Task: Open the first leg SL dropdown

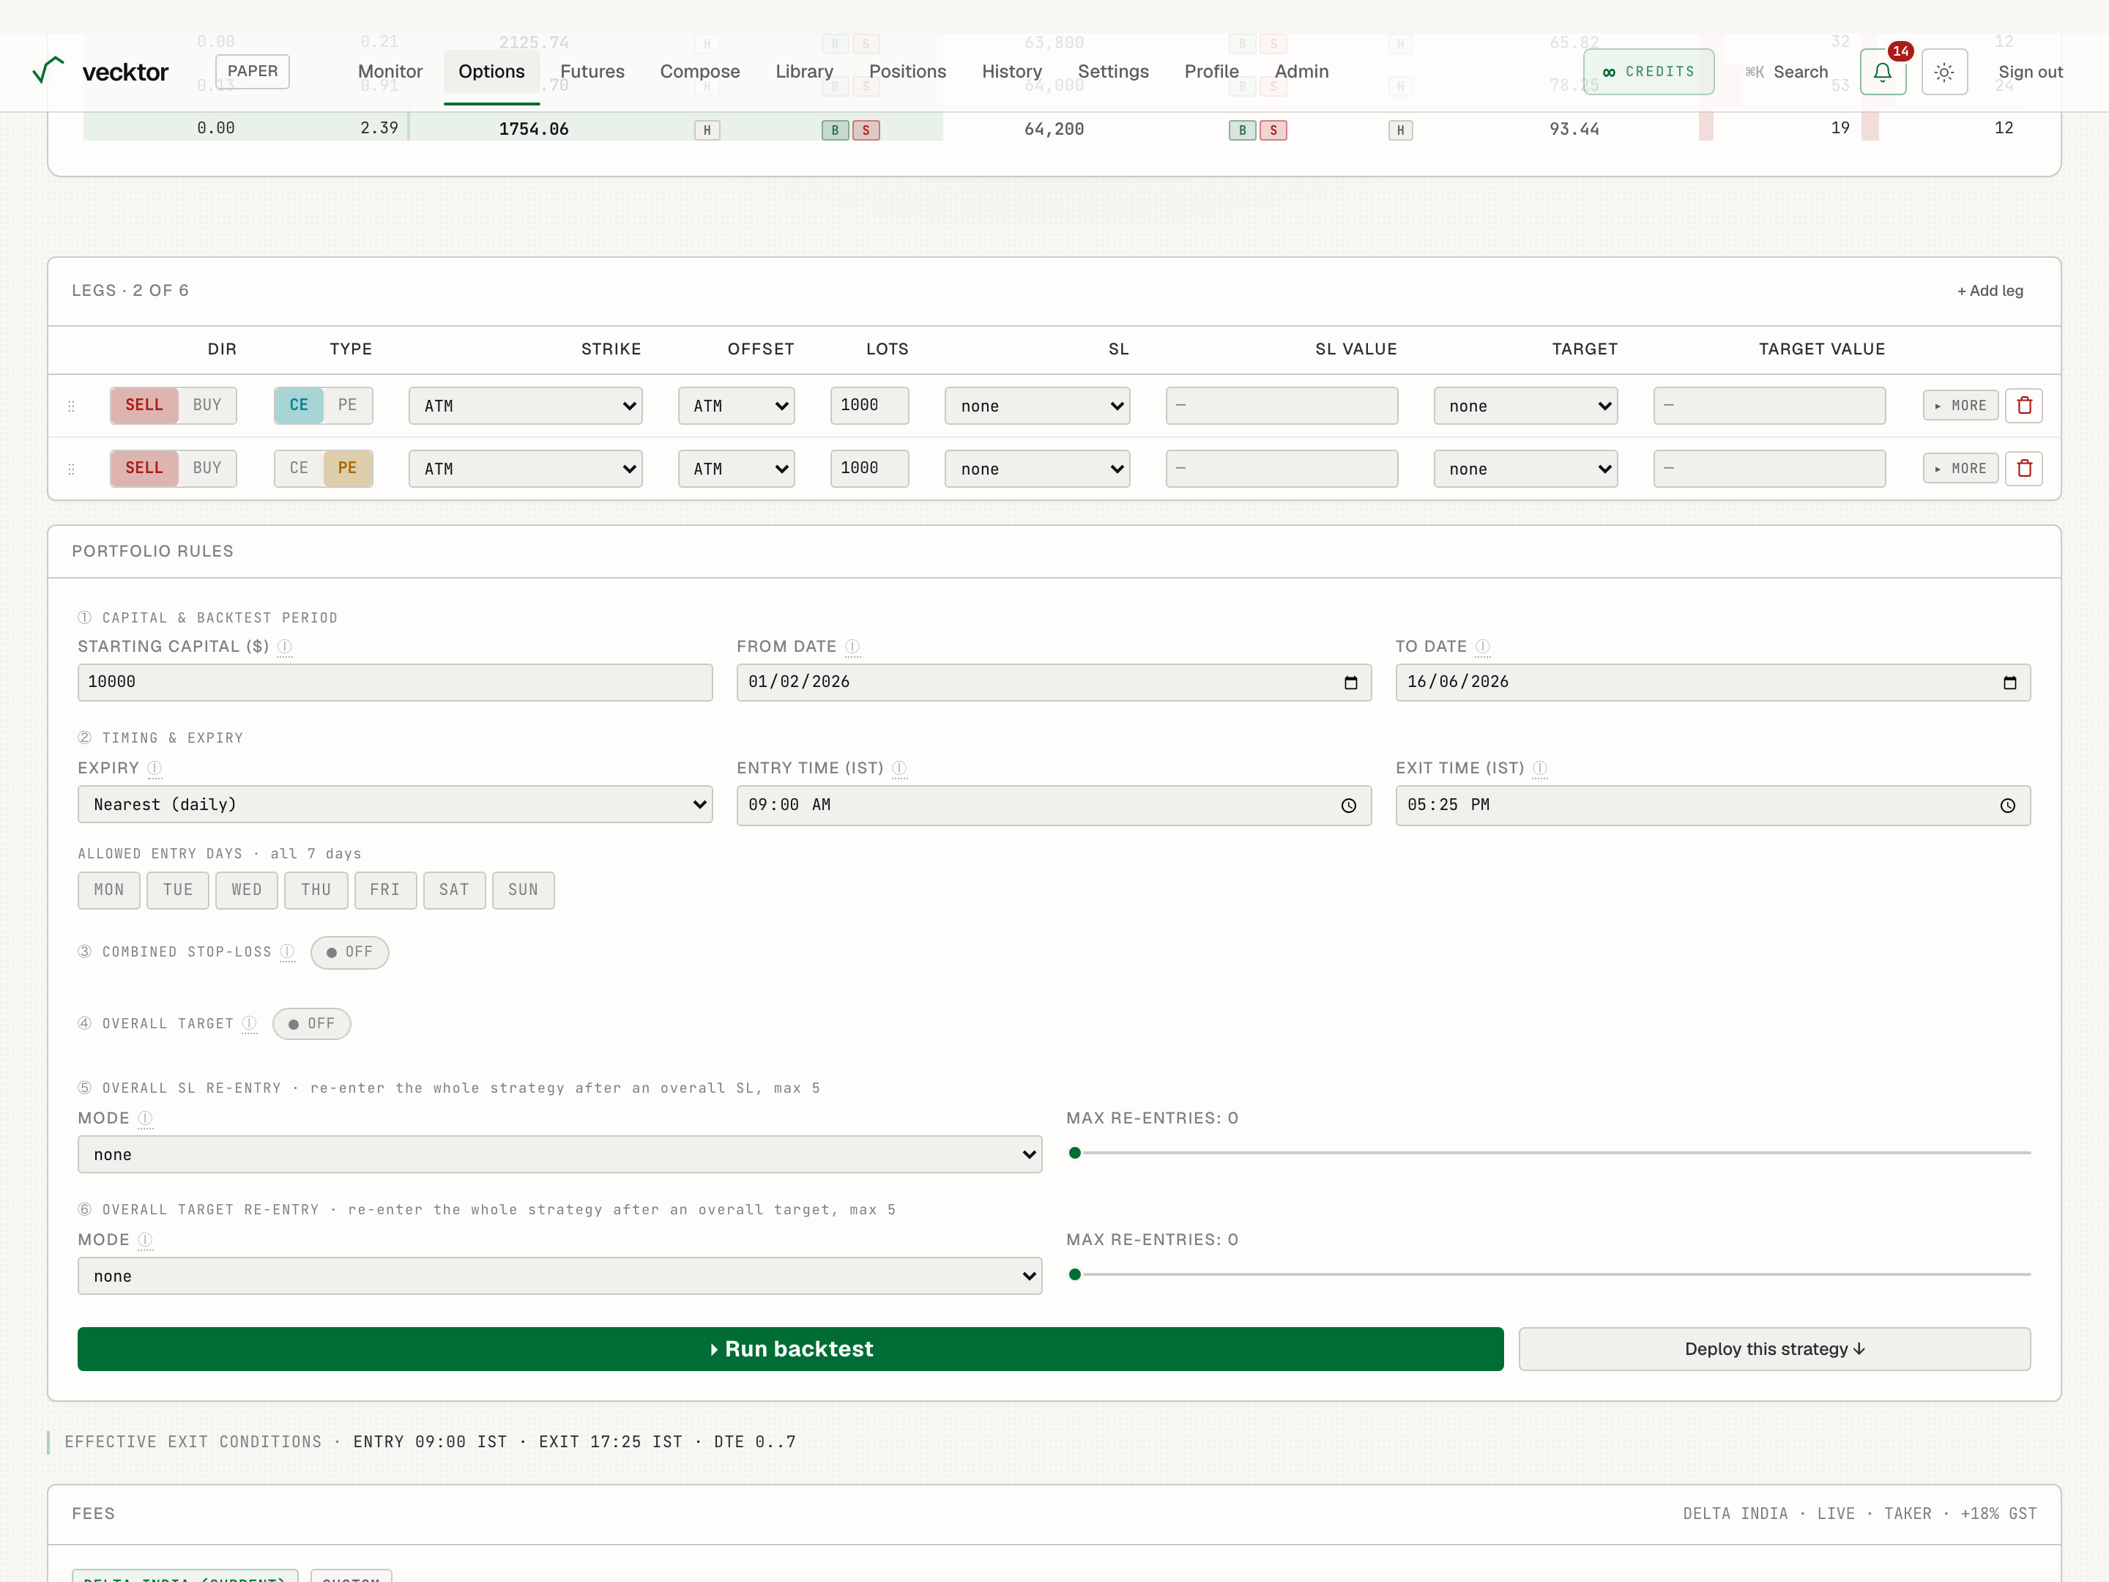Action: pos(1038,406)
